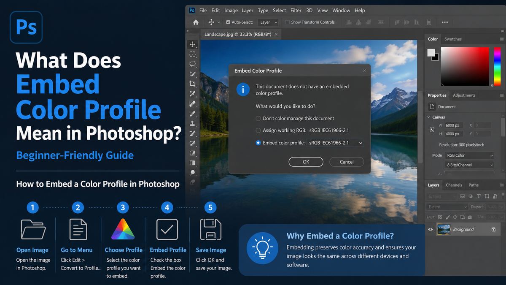Click the lock image pixels brush icon

[447, 217]
